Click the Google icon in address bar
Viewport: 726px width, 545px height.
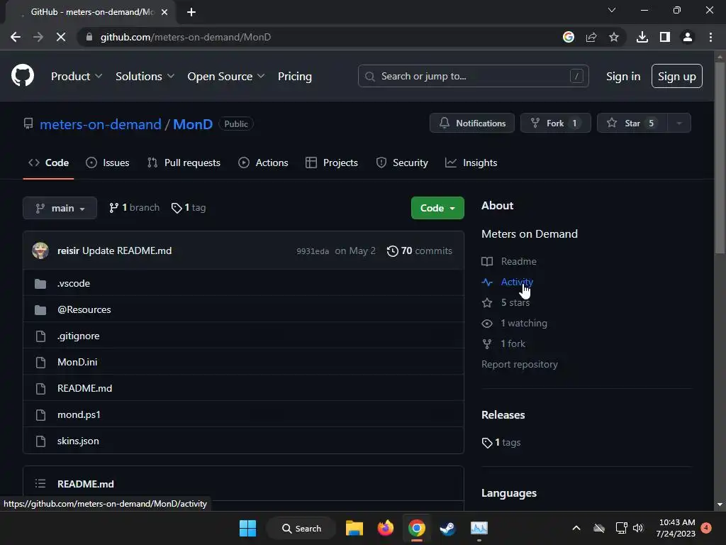(569, 37)
